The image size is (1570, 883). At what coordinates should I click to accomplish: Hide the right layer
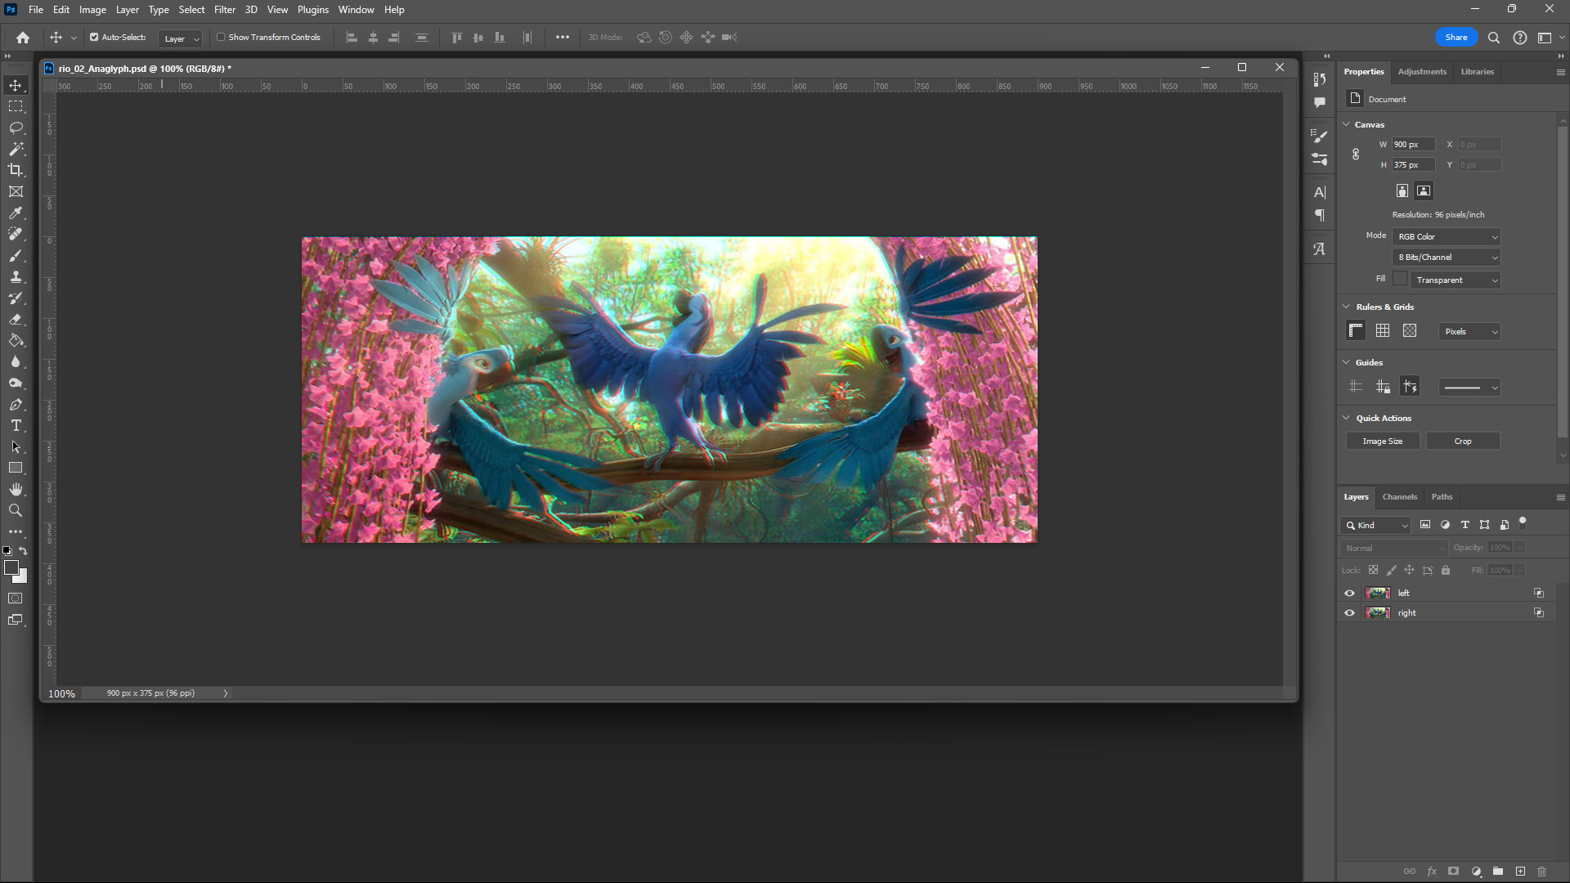pyautogui.click(x=1349, y=612)
